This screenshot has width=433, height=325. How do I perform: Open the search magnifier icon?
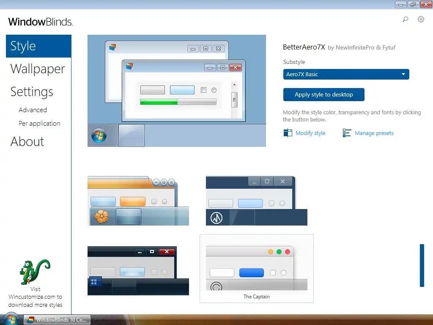pos(405,19)
